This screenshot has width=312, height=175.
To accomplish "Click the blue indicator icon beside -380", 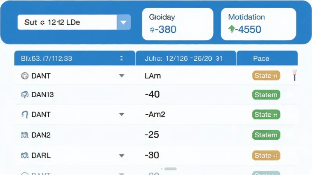I will point(152,30).
